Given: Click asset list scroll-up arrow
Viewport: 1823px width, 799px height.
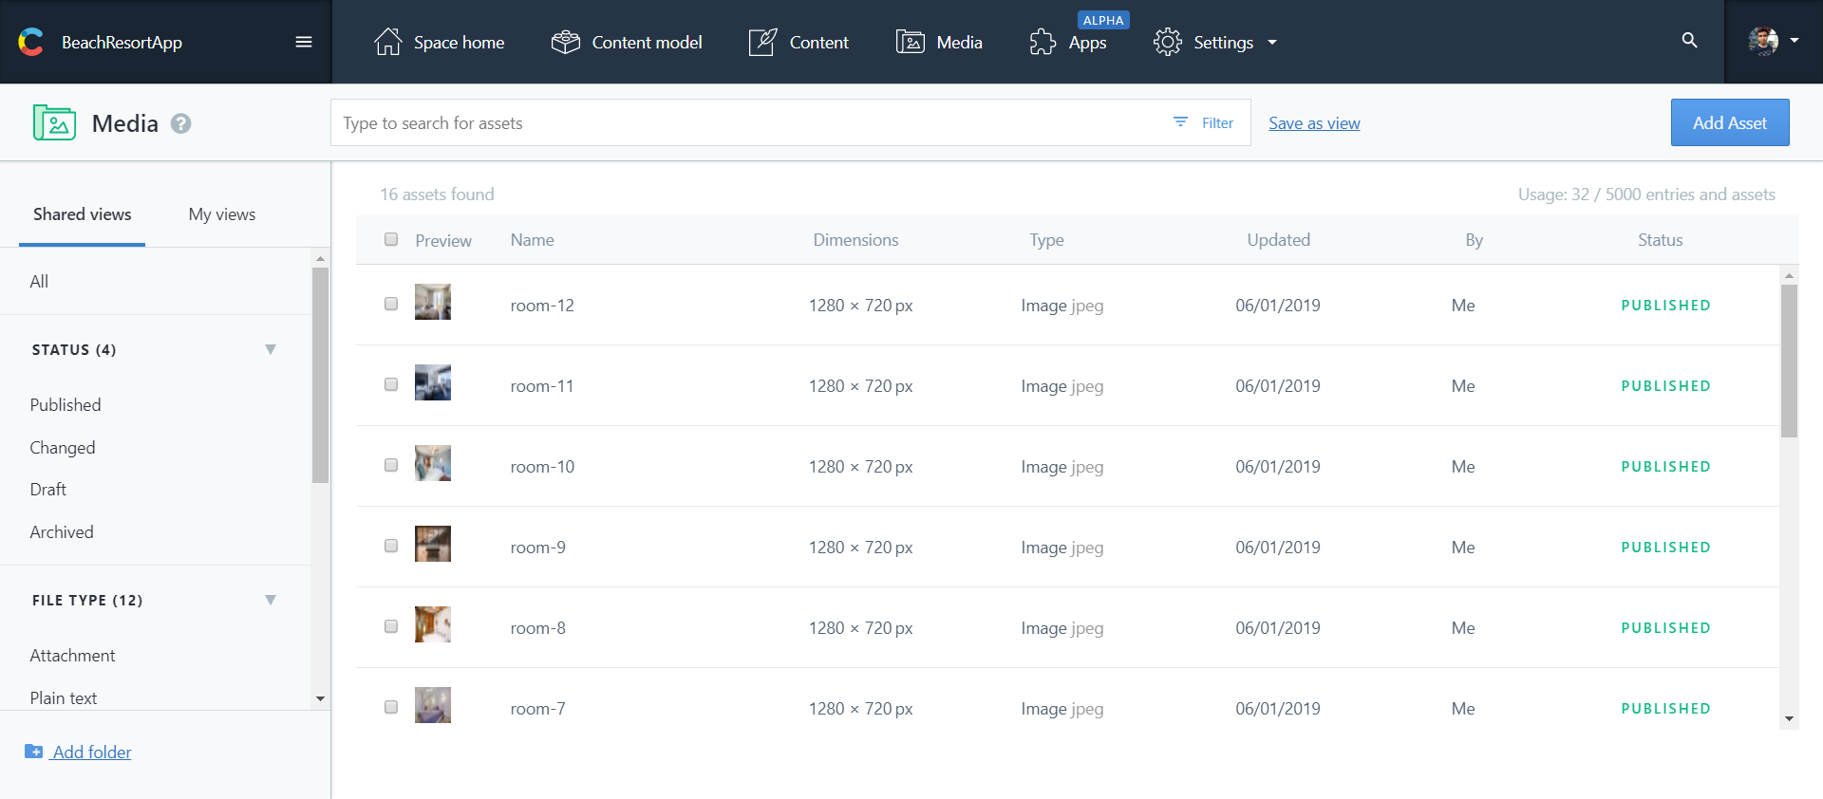Looking at the screenshot, I should pos(1789,275).
